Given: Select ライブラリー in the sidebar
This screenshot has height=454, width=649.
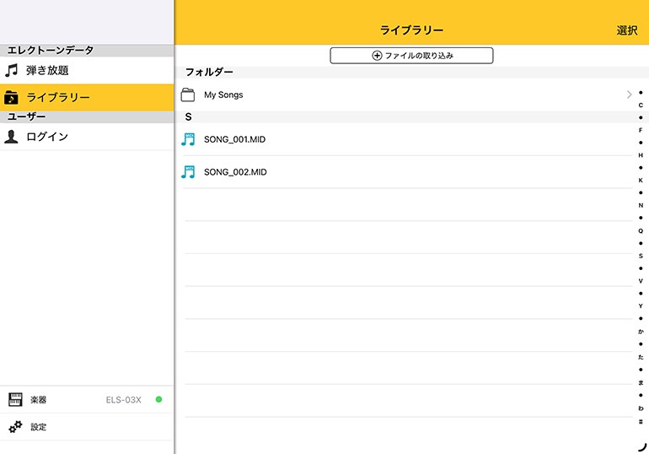Looking at the screenshot, I should tap(87, 97).
